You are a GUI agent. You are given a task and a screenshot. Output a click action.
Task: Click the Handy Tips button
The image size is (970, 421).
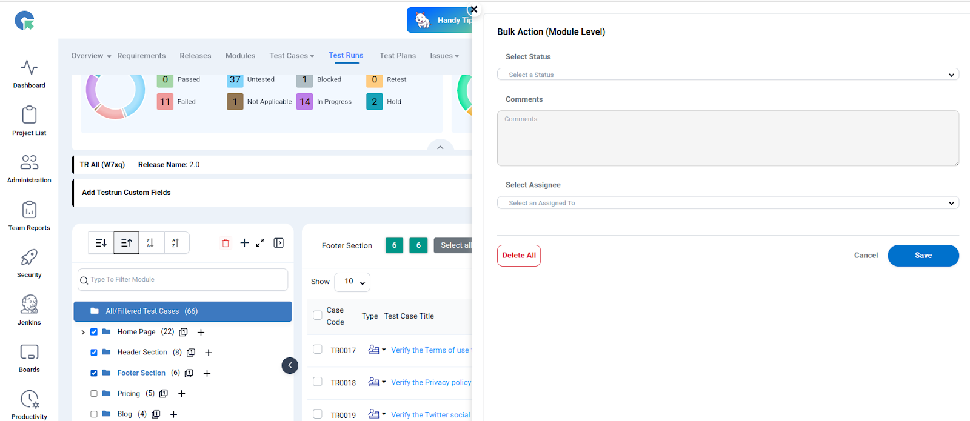[x=440, y=21]
